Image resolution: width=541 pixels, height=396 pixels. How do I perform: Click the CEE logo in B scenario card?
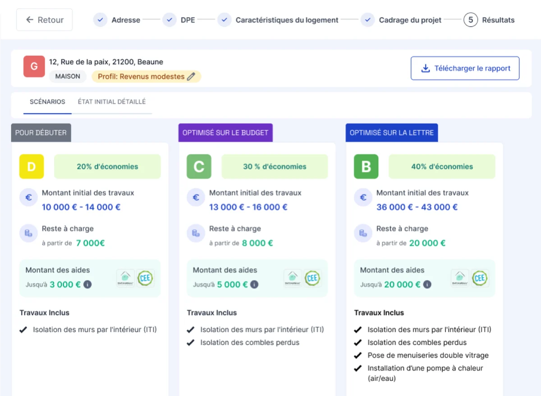click(480, 278)
